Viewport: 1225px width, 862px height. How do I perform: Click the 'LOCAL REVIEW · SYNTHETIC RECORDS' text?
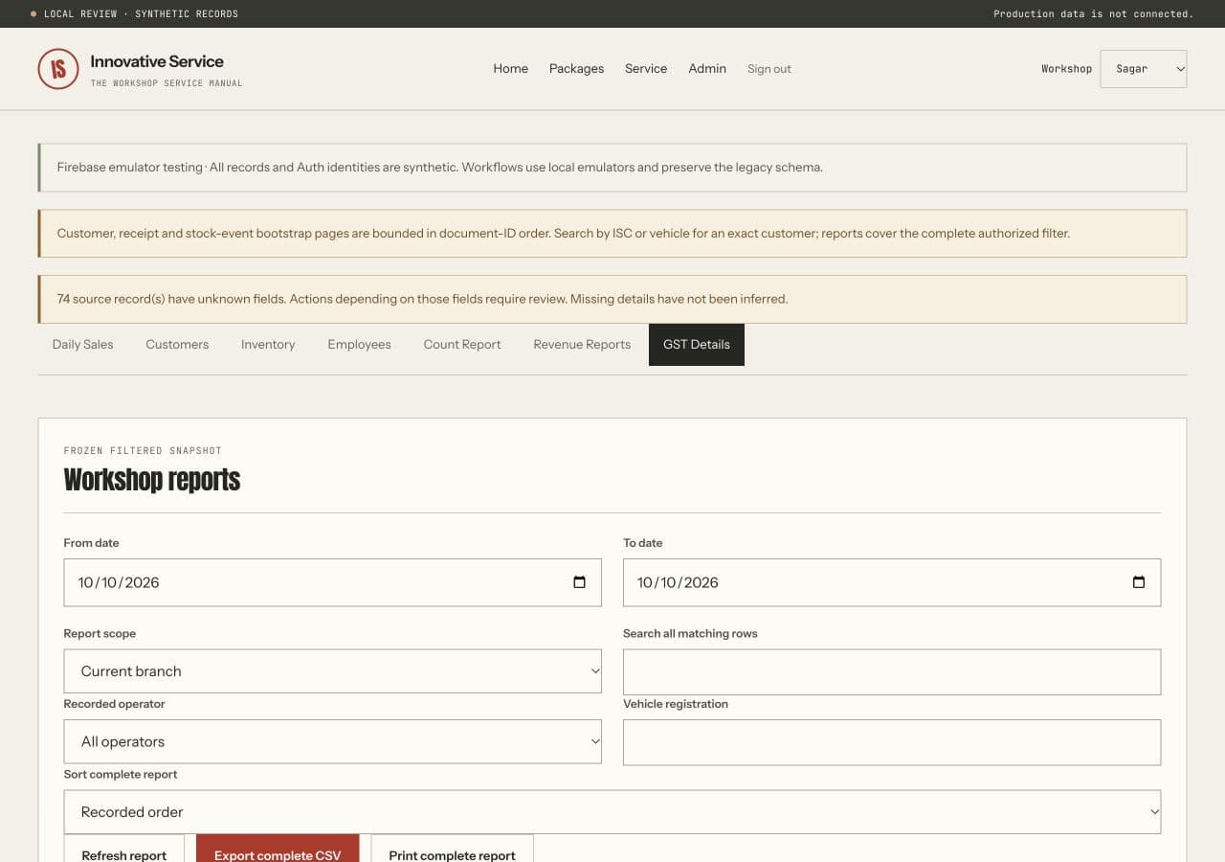141,13
